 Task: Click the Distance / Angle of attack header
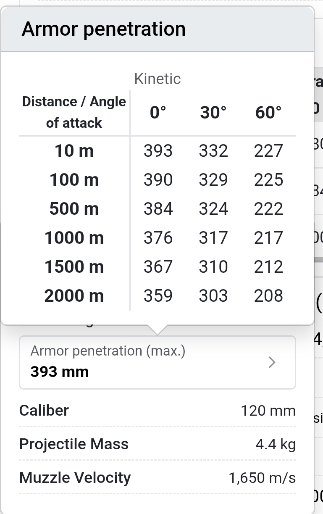[x=74, y=112]
